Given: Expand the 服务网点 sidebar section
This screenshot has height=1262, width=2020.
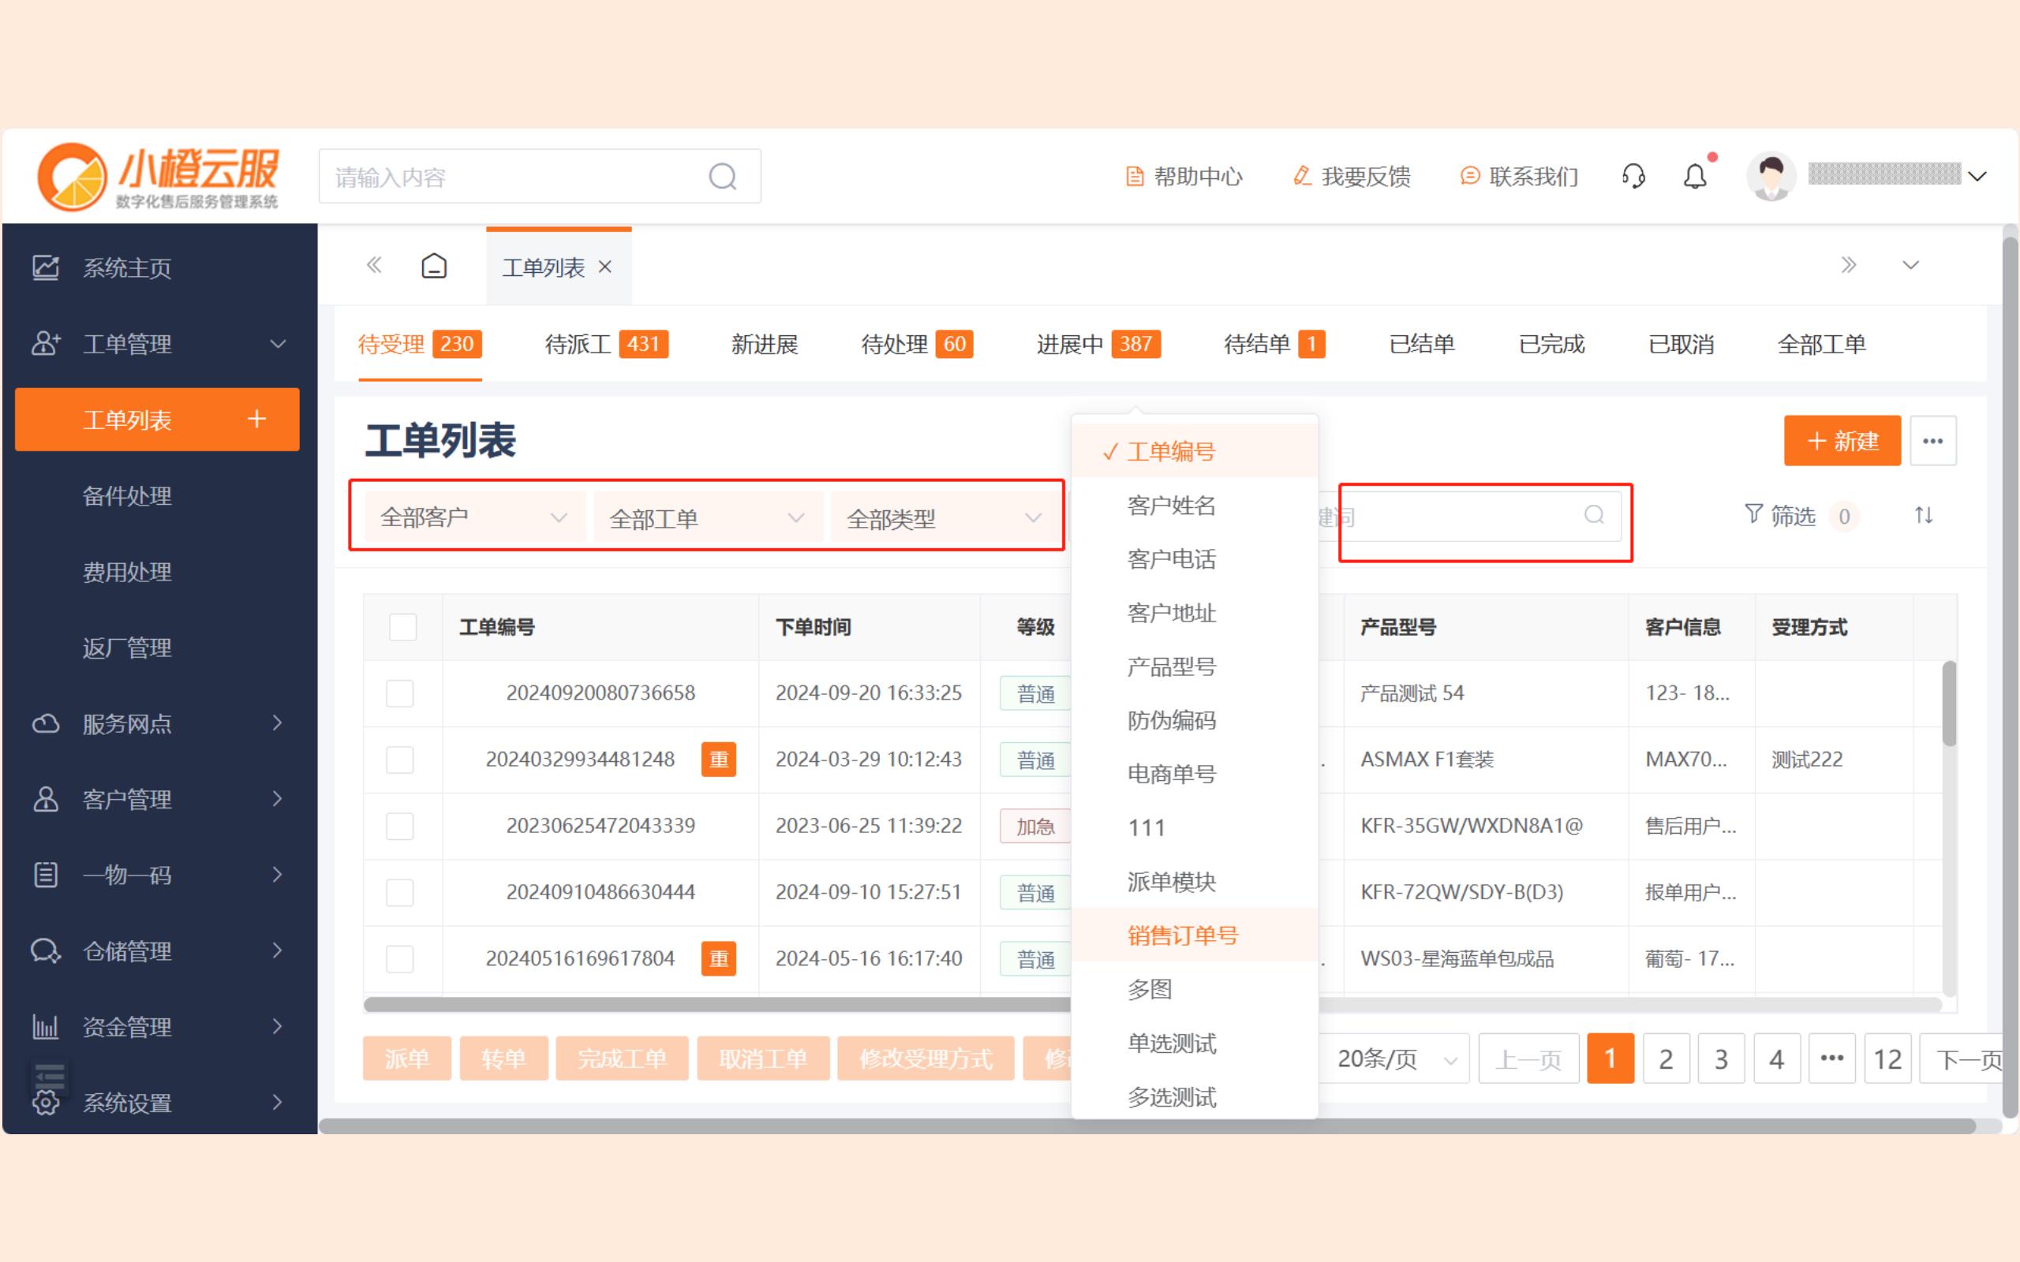Looking at the screenshot, I should pyautogui.click(x=278, y=722).
